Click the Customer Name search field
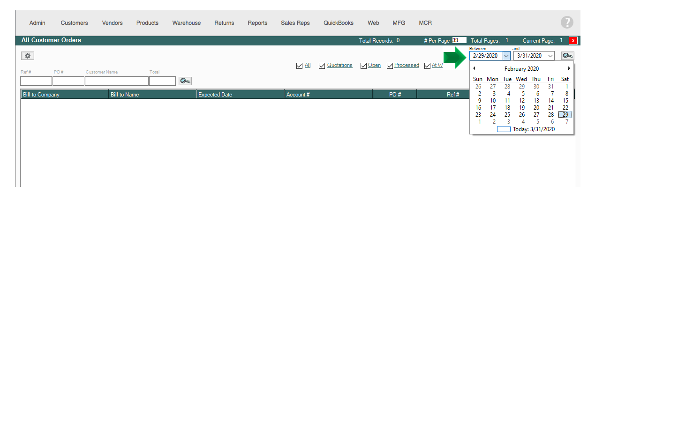Screen dimensions: 693x430 (116, 81)
